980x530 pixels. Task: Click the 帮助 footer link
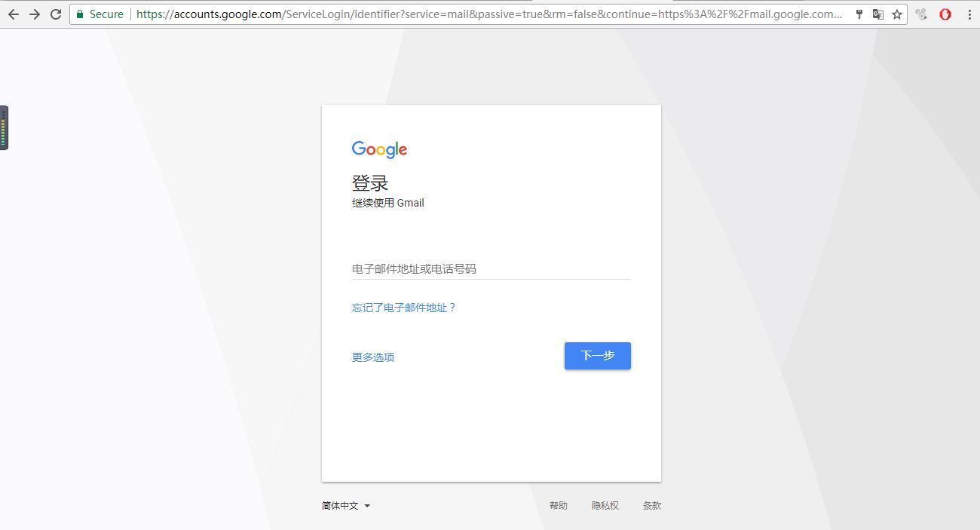pyautogui.click(x=559, y=506)
